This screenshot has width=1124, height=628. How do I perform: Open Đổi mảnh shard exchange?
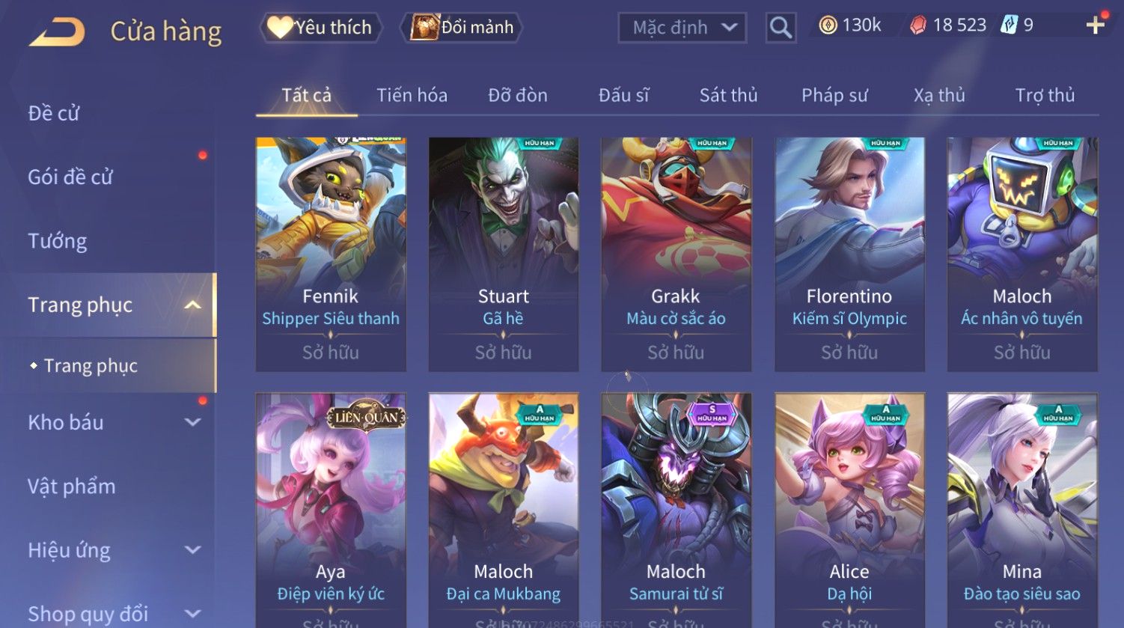coord(462,28)
